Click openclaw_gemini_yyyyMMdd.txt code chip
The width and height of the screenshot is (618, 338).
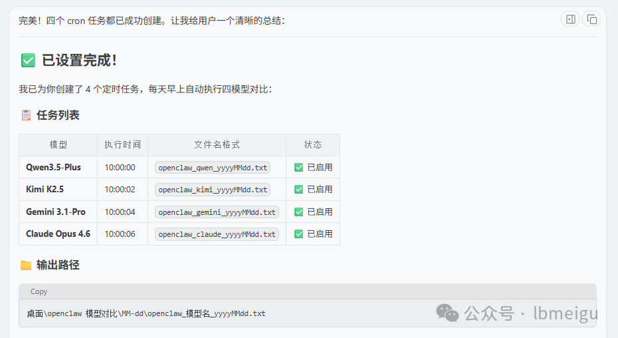[217, 212]
